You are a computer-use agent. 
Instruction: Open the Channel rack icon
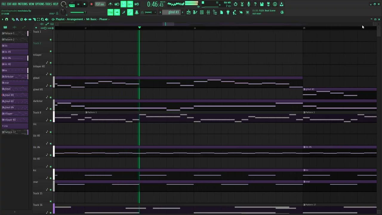tap(202, 12)
